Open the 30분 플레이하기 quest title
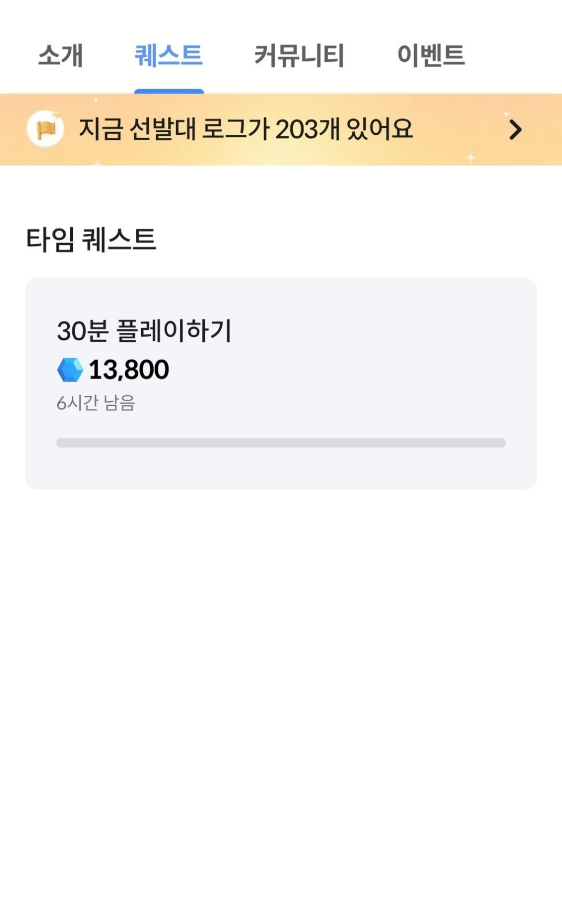Viewport: 562px width, 897px height. click(x=144, y=331)
